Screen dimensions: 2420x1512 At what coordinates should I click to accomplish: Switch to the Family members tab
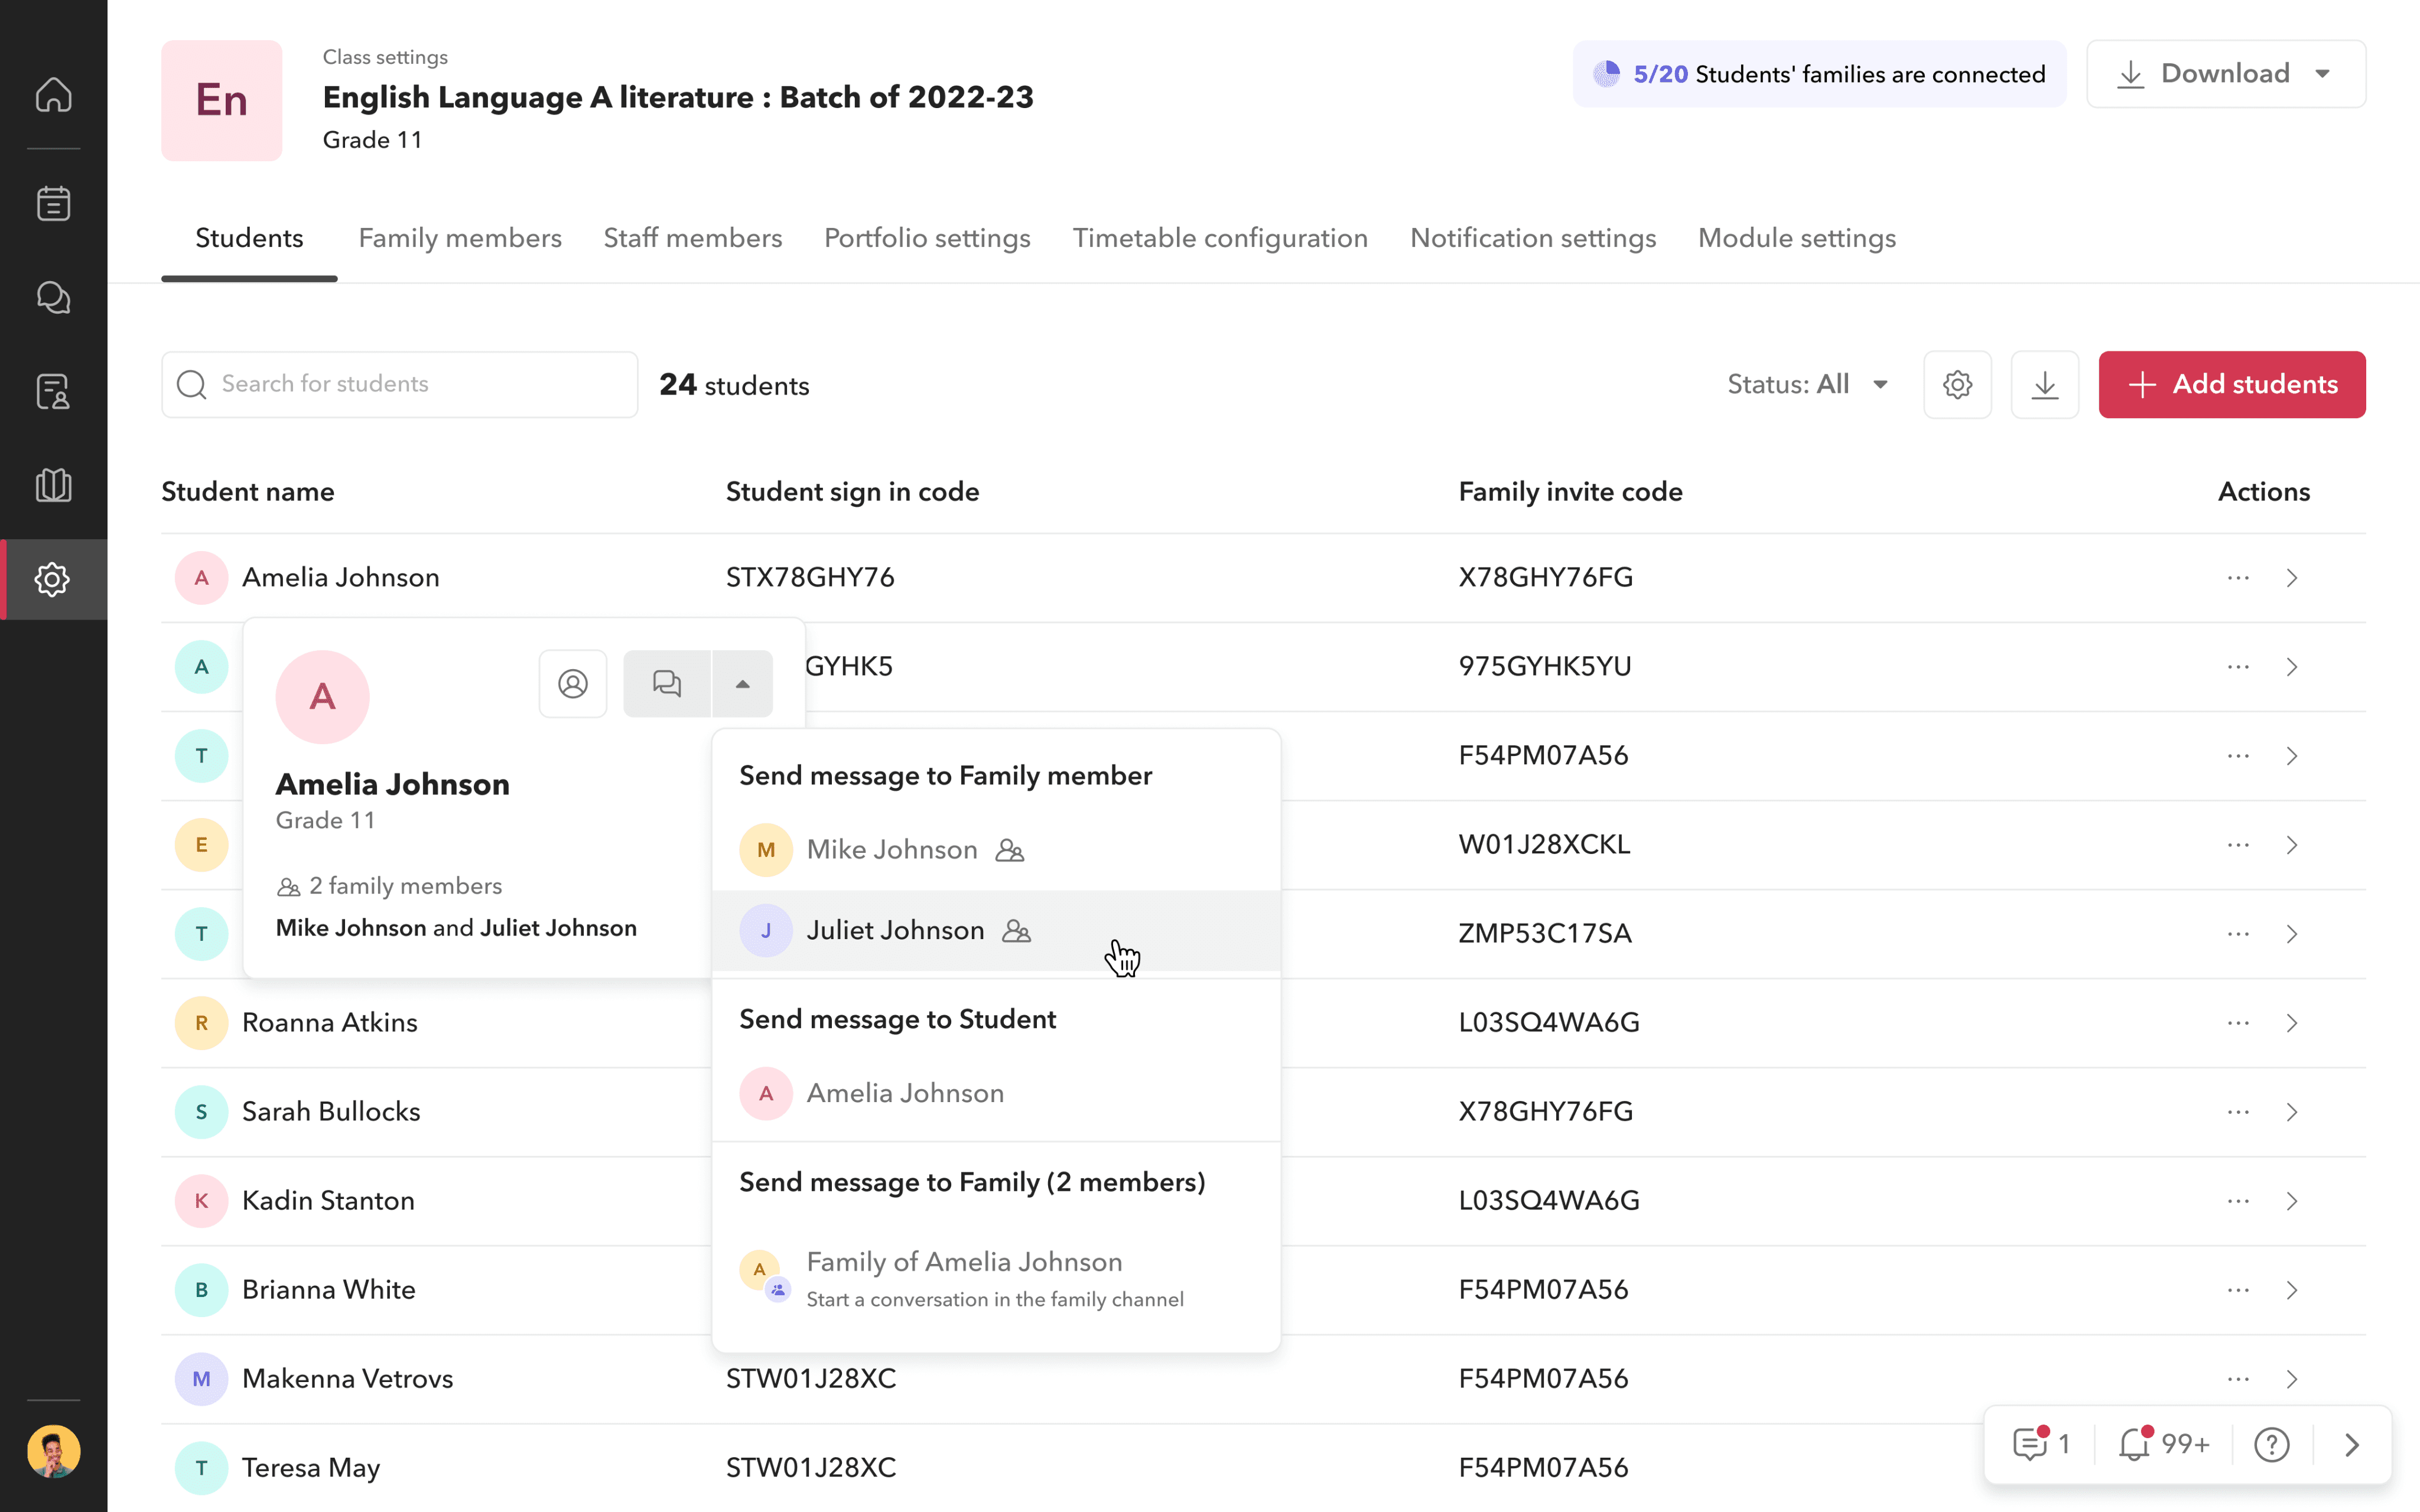click(x=460, y=238)
